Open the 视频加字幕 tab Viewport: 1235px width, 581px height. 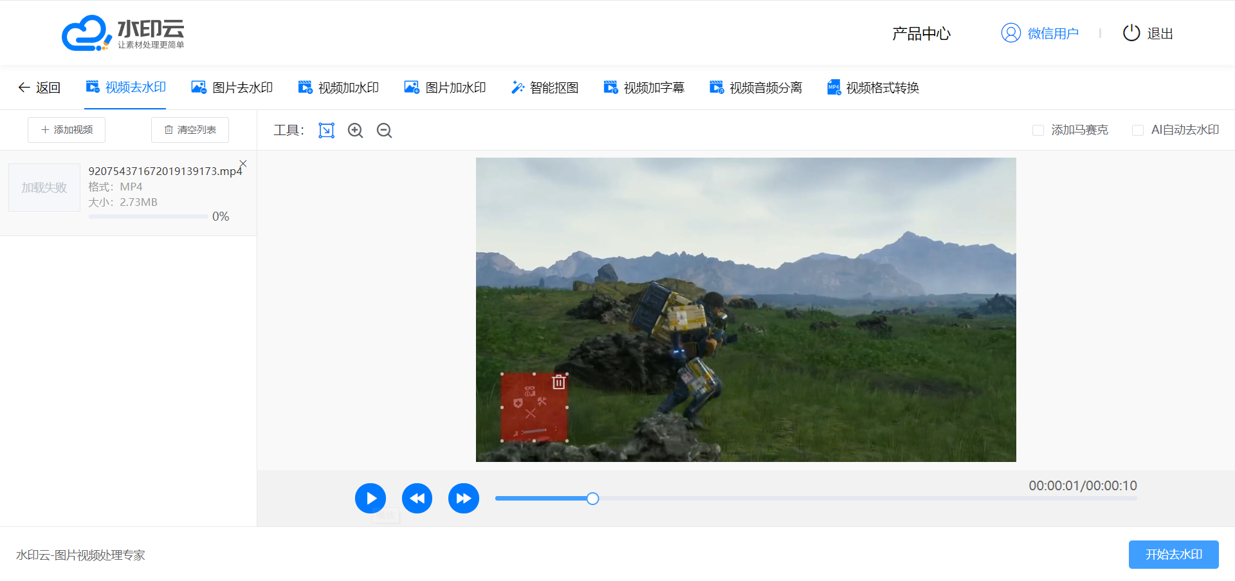click(644, 88)
